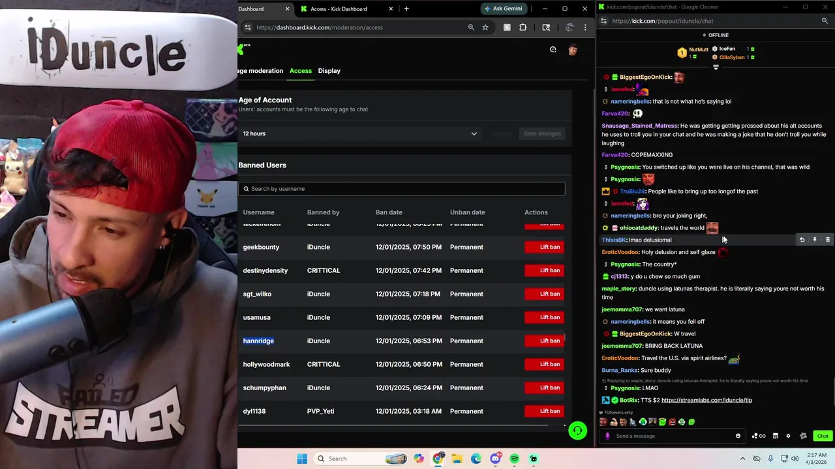Open Discord from the taskbar
The height and width of the screenshot is (469, 835).
point(496,459)
